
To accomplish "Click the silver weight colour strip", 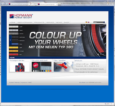I will (x=14, y=30).
